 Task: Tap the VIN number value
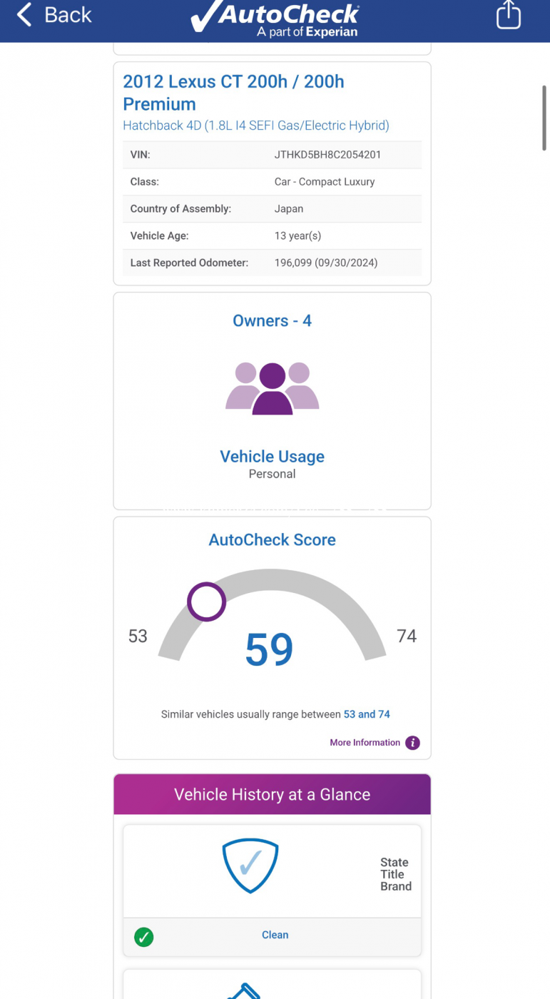[x=327, y=154]
